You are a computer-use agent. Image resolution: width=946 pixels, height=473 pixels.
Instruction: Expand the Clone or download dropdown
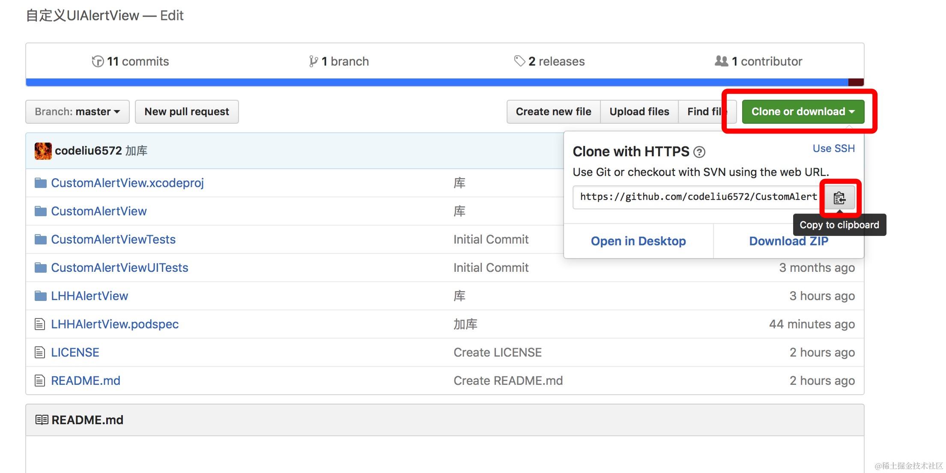[x=803, y=112]
